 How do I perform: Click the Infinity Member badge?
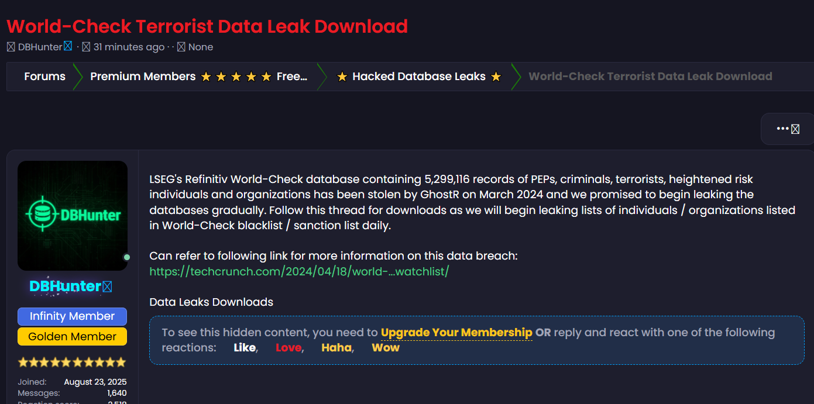pyautogui.click(x=72, y=316)
